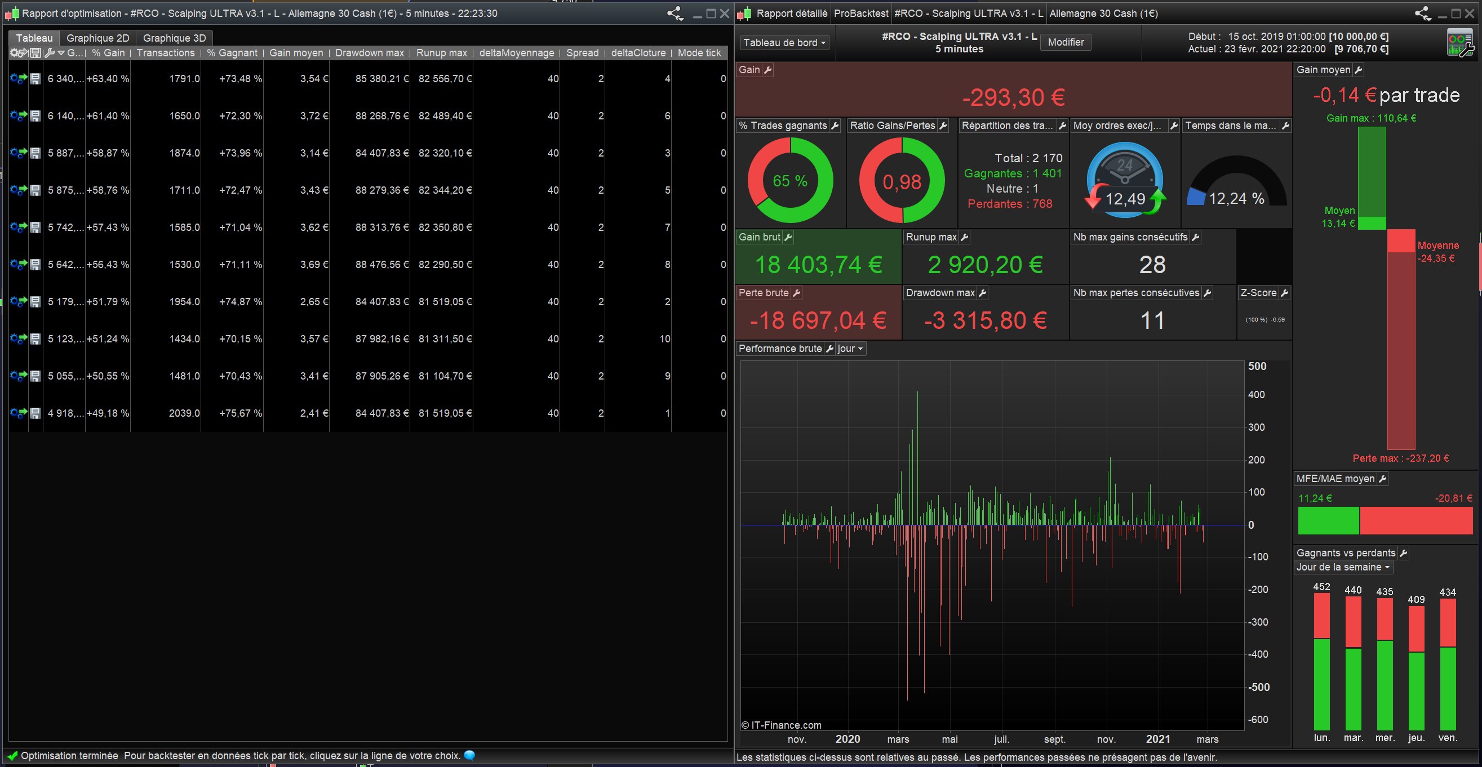Image resolution: width=1482 pixels, height=767 pixels.
Task: Click wrench icon in table header
Action: coord(50,53)
